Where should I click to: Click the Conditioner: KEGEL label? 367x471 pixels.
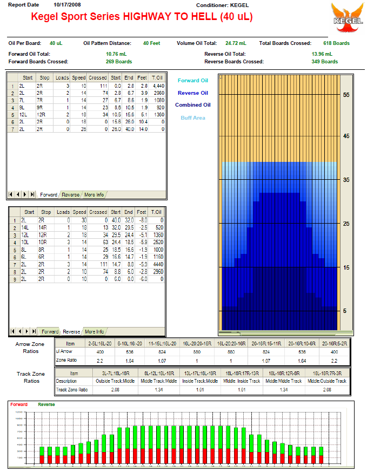click(222, 5)
